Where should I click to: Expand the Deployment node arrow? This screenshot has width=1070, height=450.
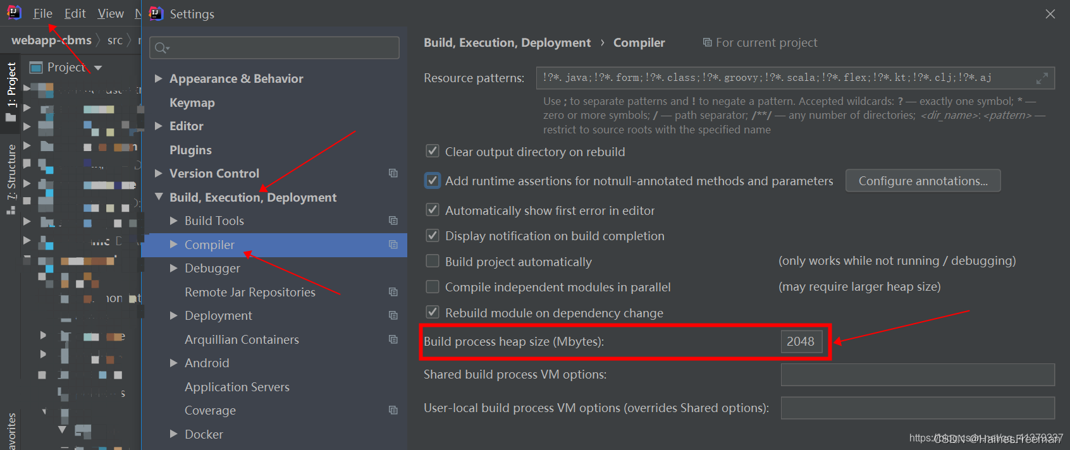[x=174, y=315]
